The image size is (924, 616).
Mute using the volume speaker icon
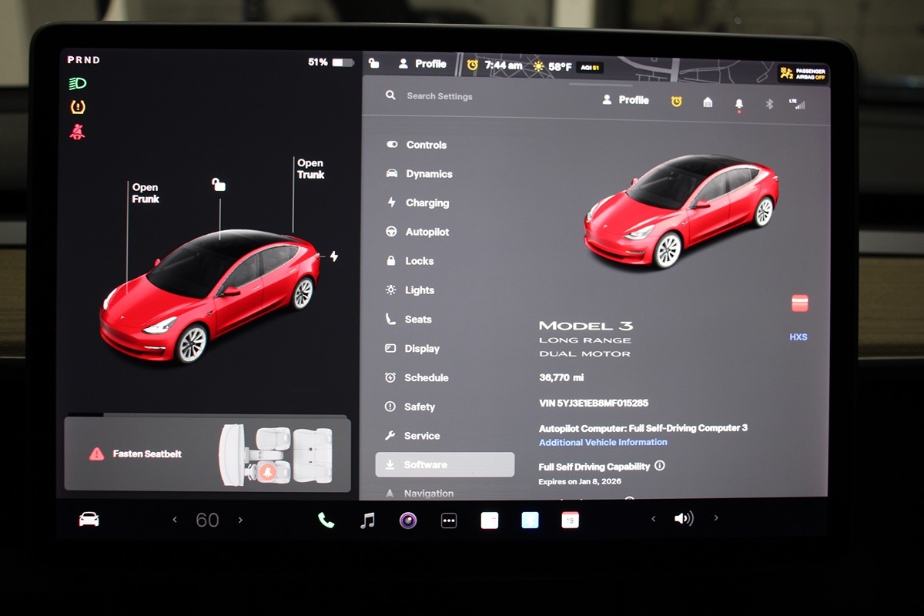[683, 518]
